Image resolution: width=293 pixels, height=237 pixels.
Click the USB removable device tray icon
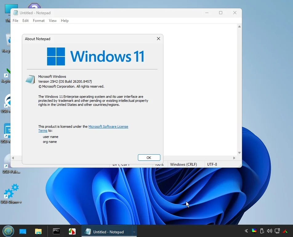(x=262, y=231)
